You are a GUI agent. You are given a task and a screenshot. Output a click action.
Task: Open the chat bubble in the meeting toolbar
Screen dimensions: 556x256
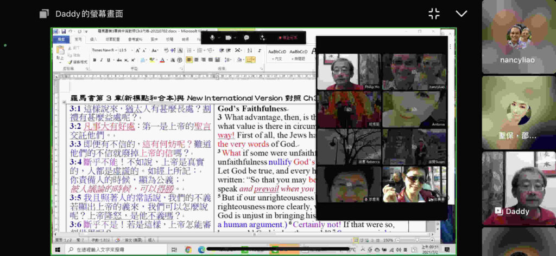247,38
